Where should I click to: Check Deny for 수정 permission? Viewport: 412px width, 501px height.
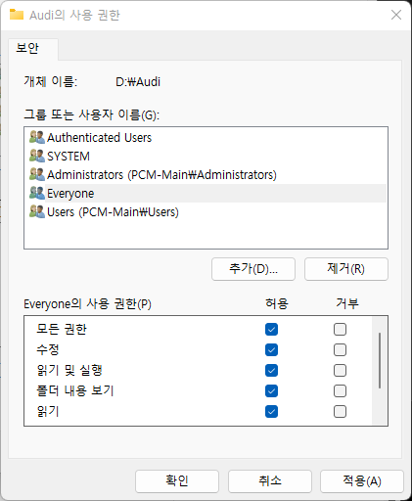pyautogui.click(x=340, y=350)
